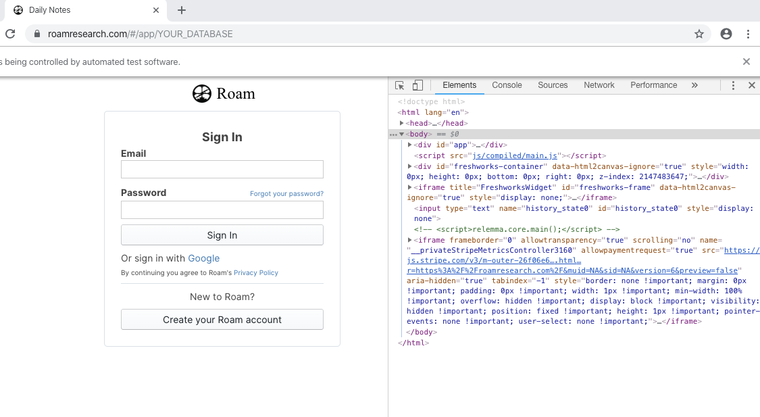Viewport: 760px width, 417px height.
Task: Open the ellipsis actions beside body
Action: (393, 134)
